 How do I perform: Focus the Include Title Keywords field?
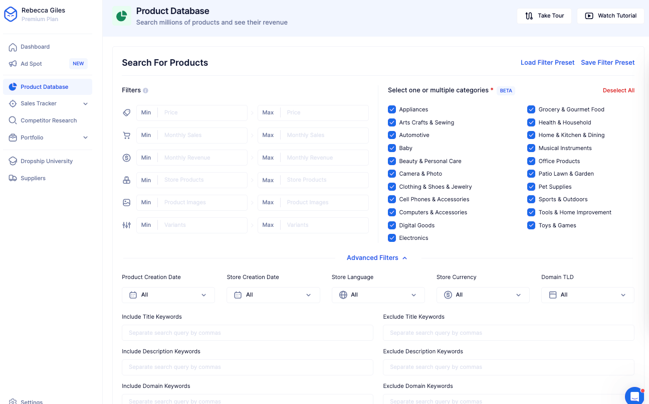tap(248, 333)
